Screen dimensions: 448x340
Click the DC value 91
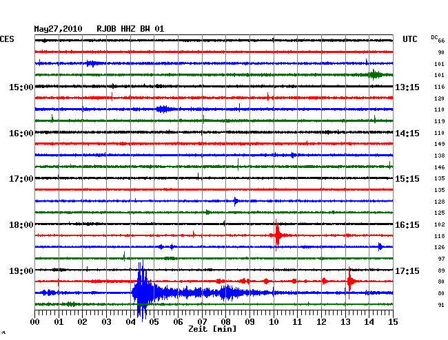pyautogui.click(x=441, y=305)
